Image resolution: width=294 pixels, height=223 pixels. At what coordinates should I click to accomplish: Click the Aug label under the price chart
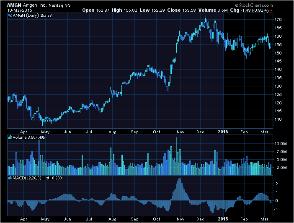112,132
